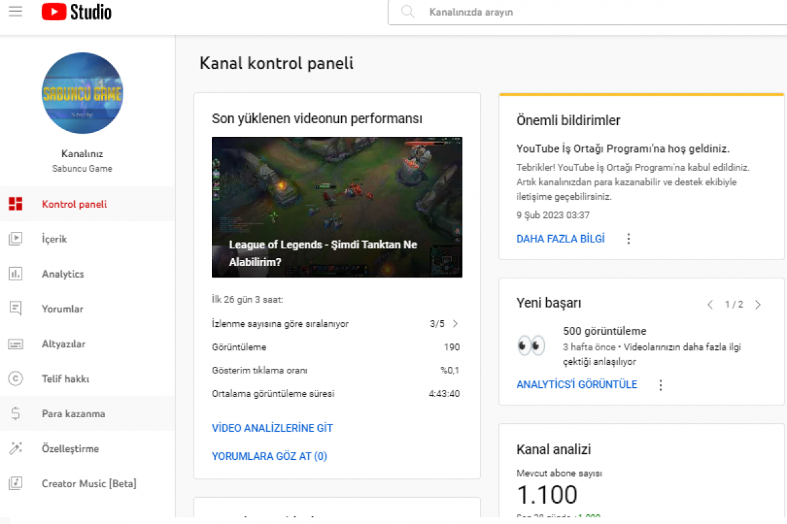The width and height of the screenshot is (787, 524).
Task: Go to previous achievement with left chevron
Action: pos(710,305)
